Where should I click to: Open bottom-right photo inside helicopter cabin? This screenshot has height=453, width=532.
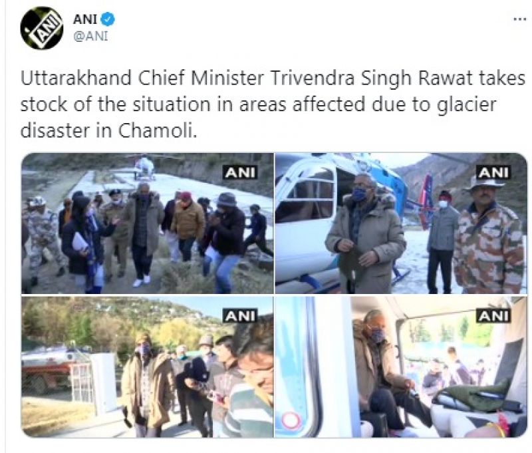point(401,367)
